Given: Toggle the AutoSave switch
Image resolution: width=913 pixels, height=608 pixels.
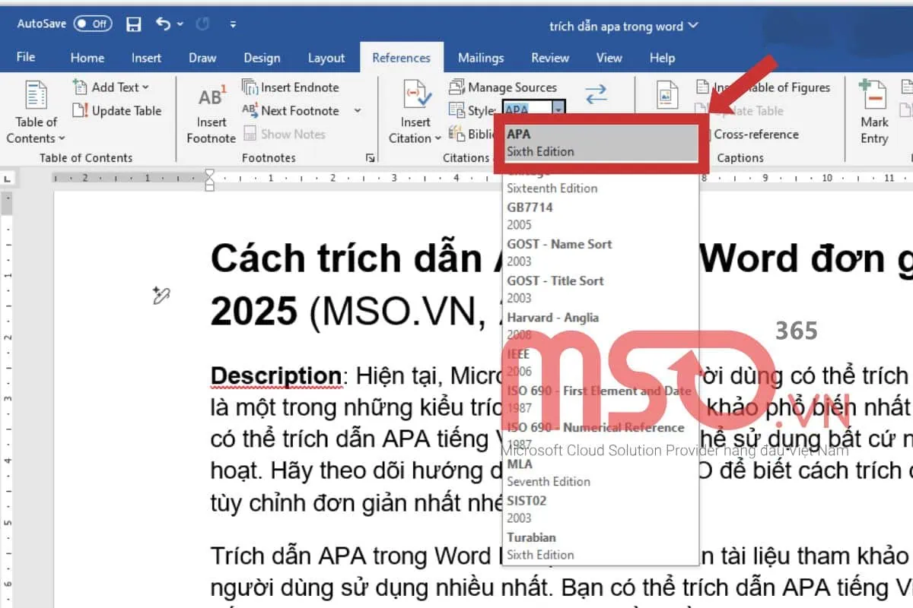Looking at the screenshot, I should click(x=93, y=24).
